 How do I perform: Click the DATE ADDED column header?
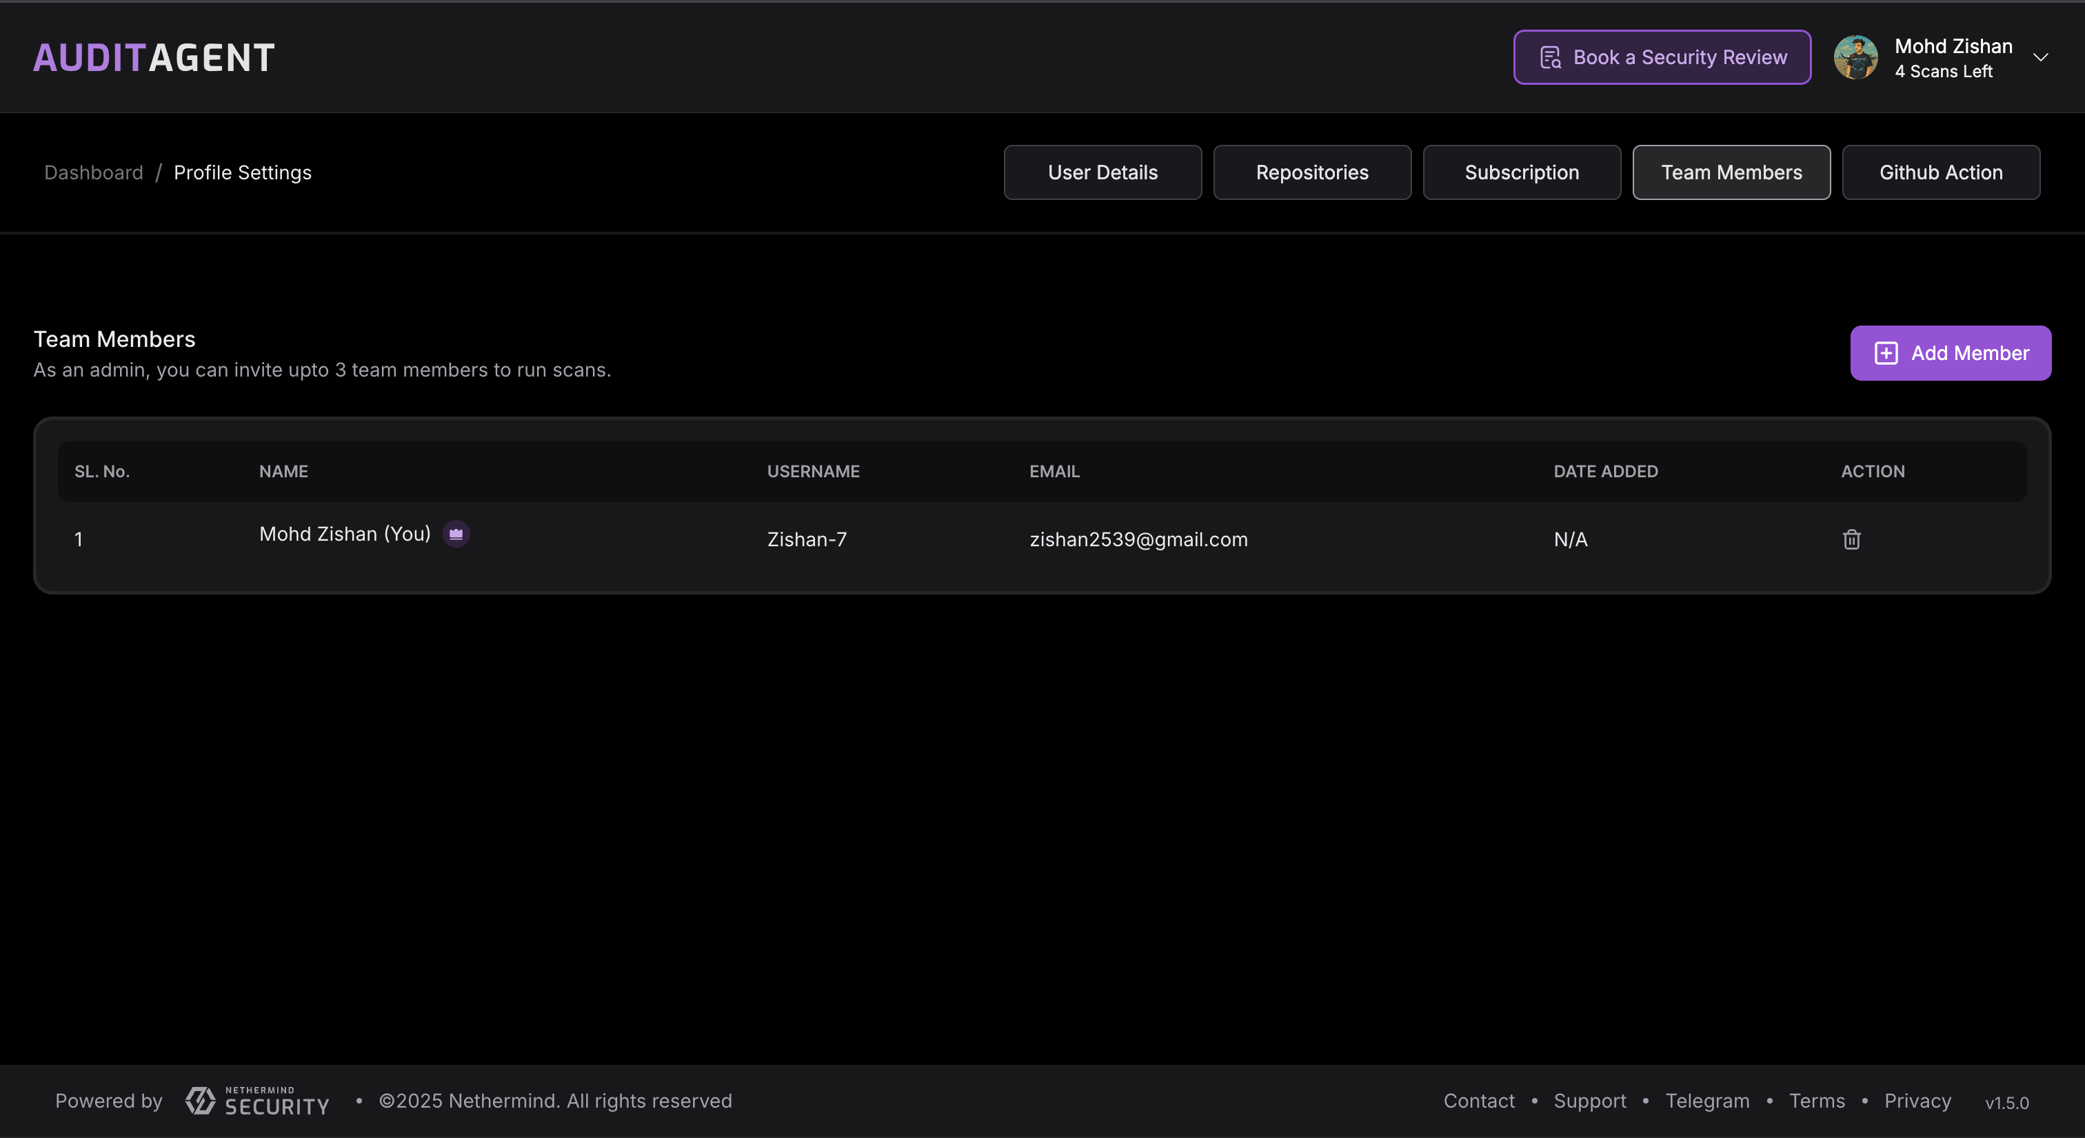[x=1605, y=471]
